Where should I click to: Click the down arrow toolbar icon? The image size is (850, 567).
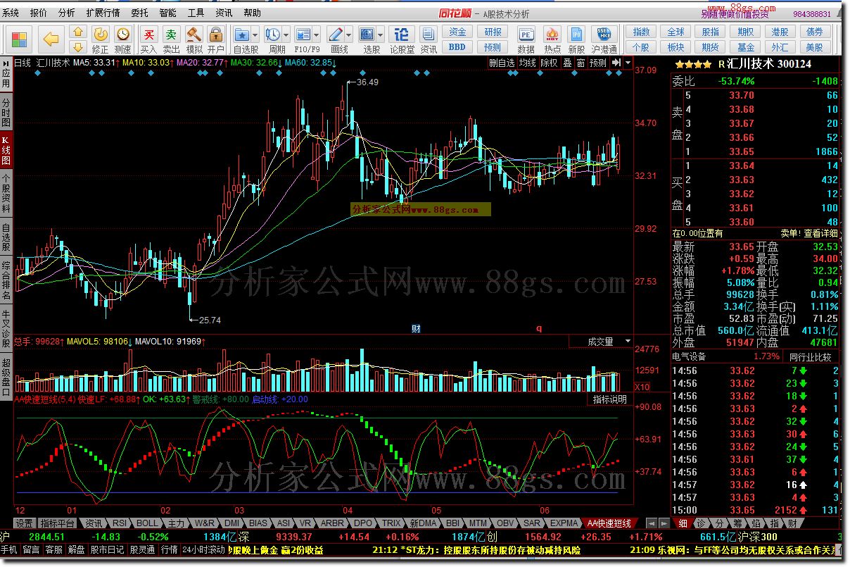(78, 47)
